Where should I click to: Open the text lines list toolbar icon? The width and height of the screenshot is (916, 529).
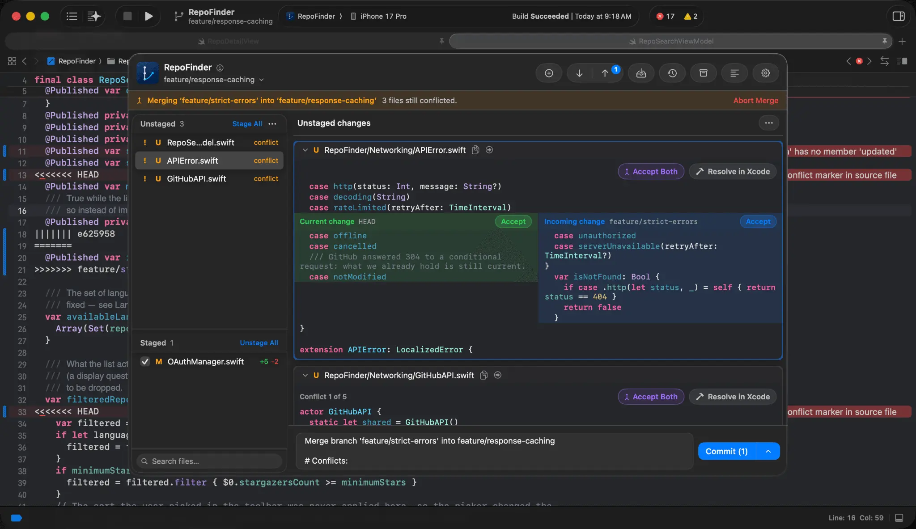click(734, 73)
